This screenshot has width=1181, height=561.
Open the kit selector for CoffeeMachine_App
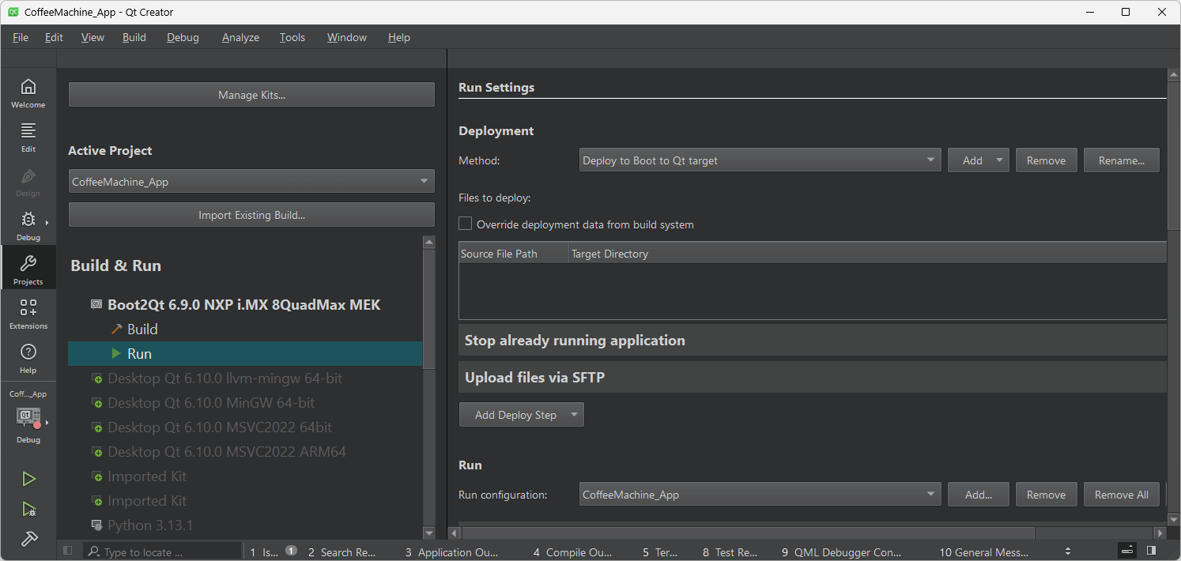[x=28, y=419]
